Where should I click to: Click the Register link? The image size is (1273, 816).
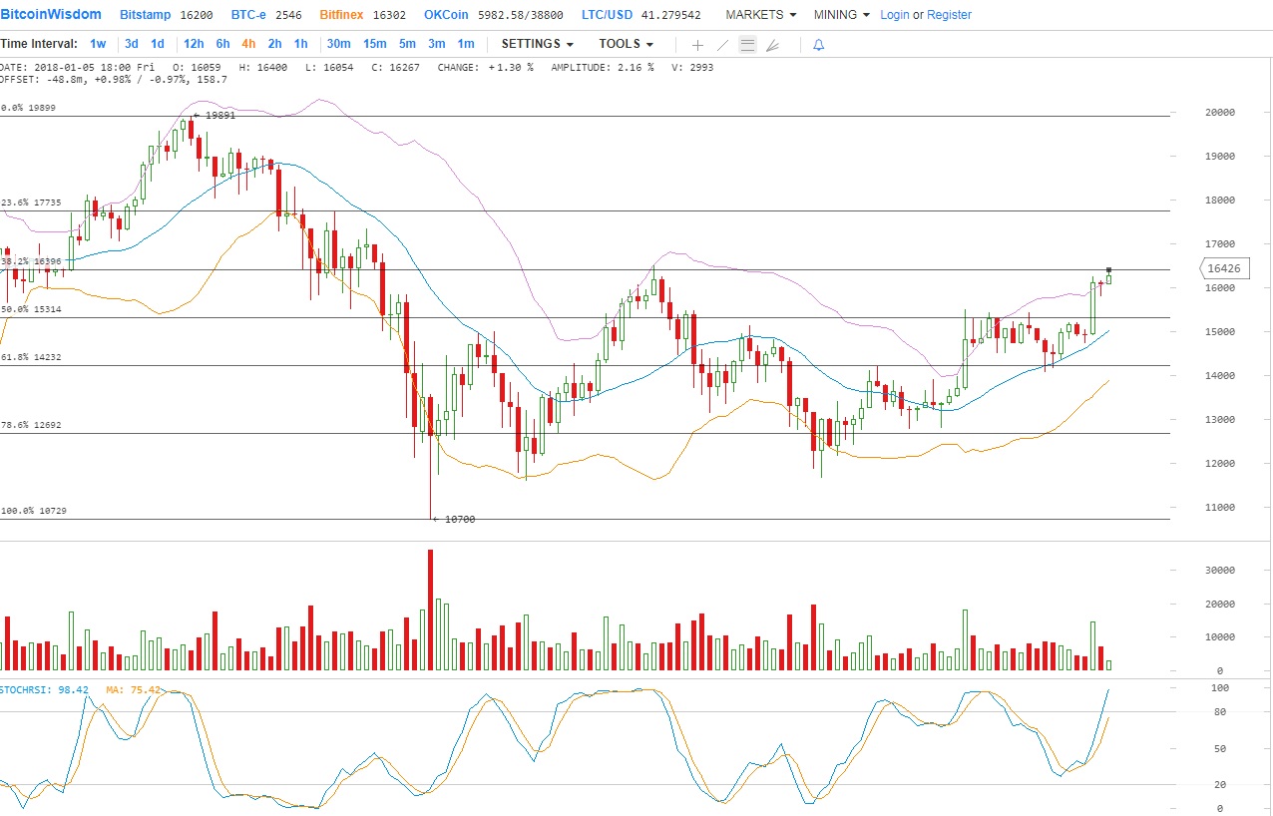coord(949,15)
